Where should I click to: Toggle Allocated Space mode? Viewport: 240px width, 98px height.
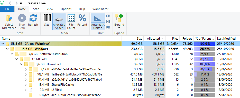coord(59,21)
